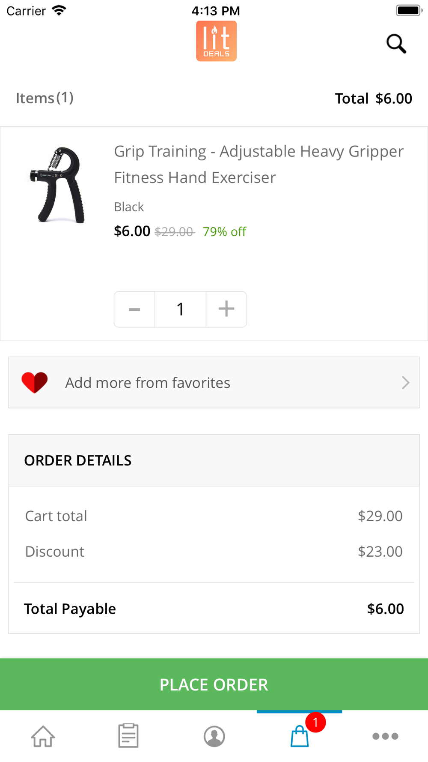428x762 pixels.
Task: Open the more options dots tab
Action: point(385,736)
